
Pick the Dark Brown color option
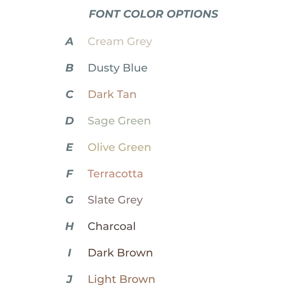point(120,253)
